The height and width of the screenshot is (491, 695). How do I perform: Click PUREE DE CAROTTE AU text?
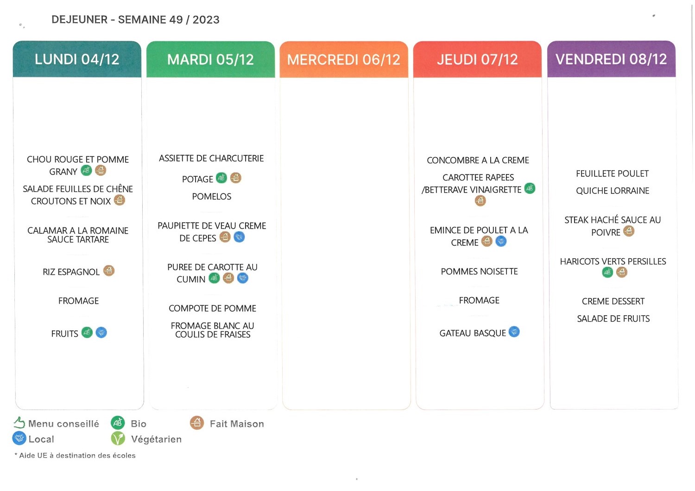point(212,267)
